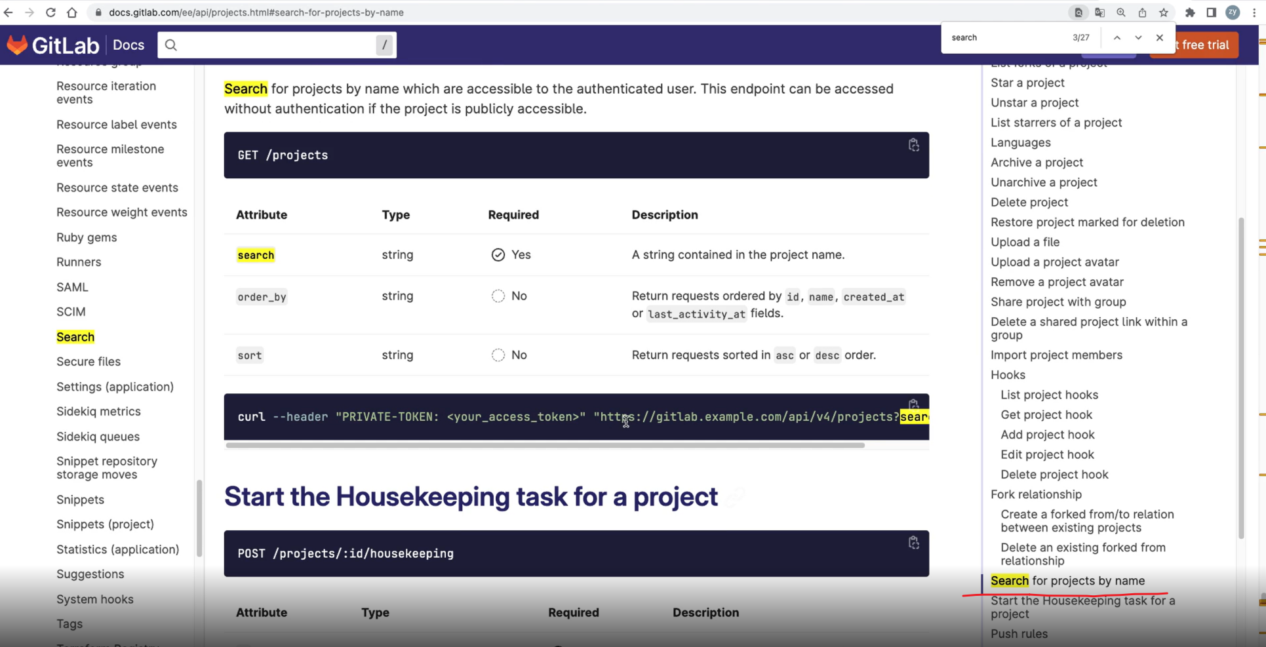Open Sidekiq metrics in sidebar
The image size is (1266, 647).
coord(98,412)
